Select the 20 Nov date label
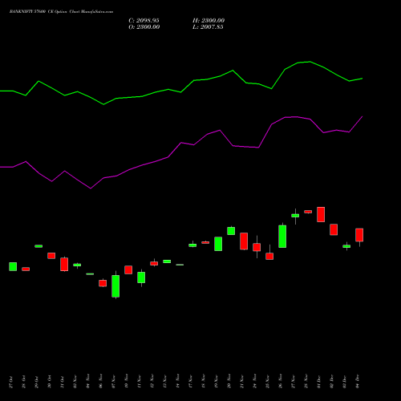The width and height of the screenshot is (401, 401). [x=229, y=382]
